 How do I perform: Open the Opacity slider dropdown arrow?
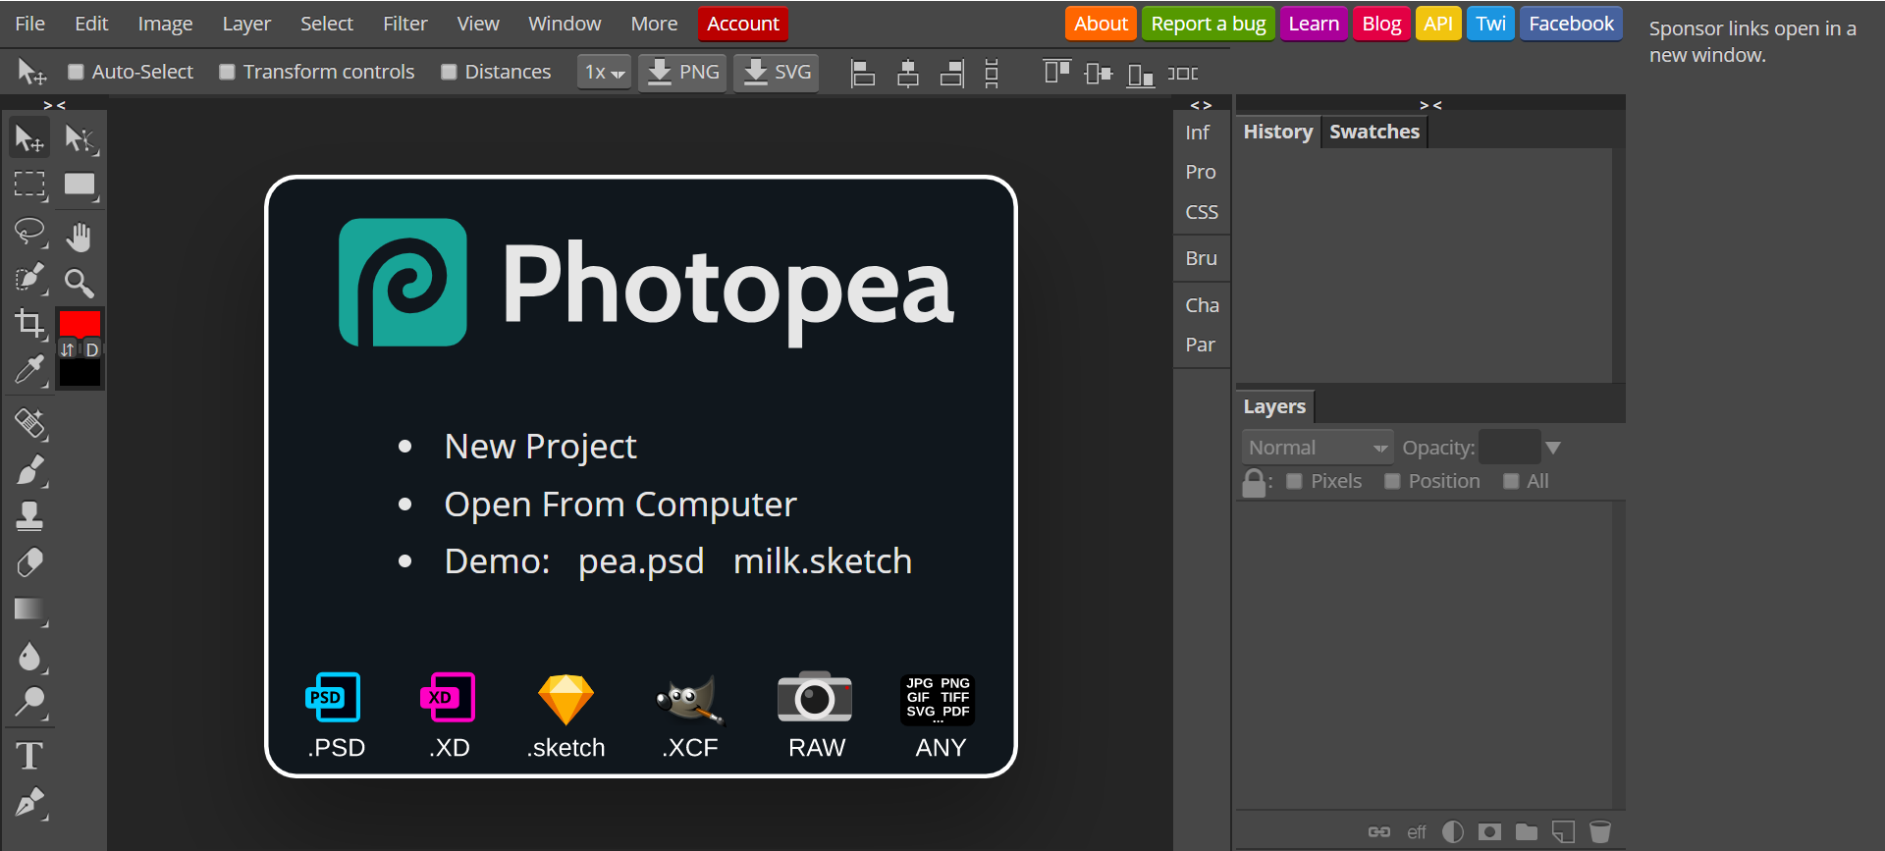click(1552, 448)
